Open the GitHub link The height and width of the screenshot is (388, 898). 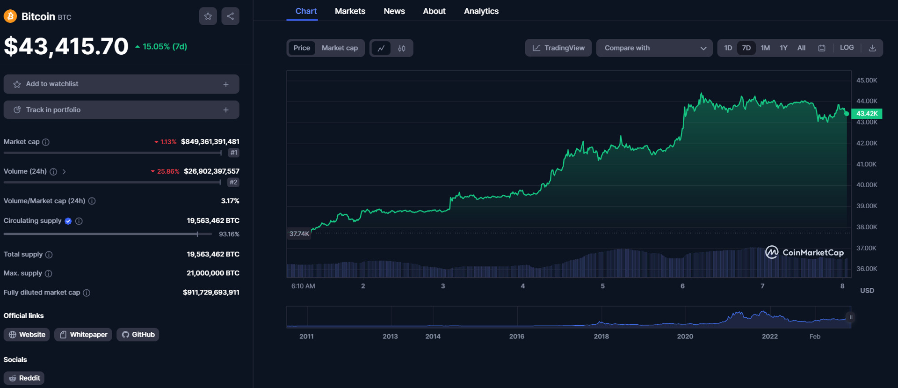(x=138, y=335)
